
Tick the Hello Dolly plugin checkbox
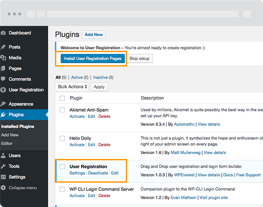(x=62, y=138)
